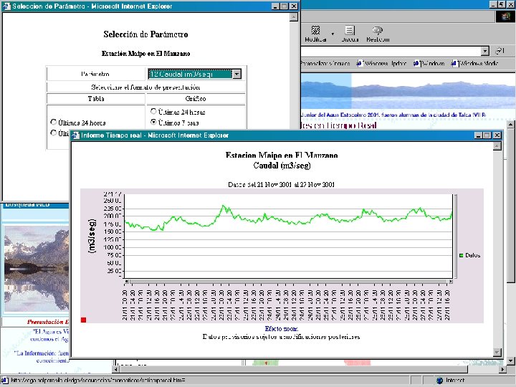The image size is (516, 387).
Task: Click the chart's right scroll arrow
Action: point(451,282)
